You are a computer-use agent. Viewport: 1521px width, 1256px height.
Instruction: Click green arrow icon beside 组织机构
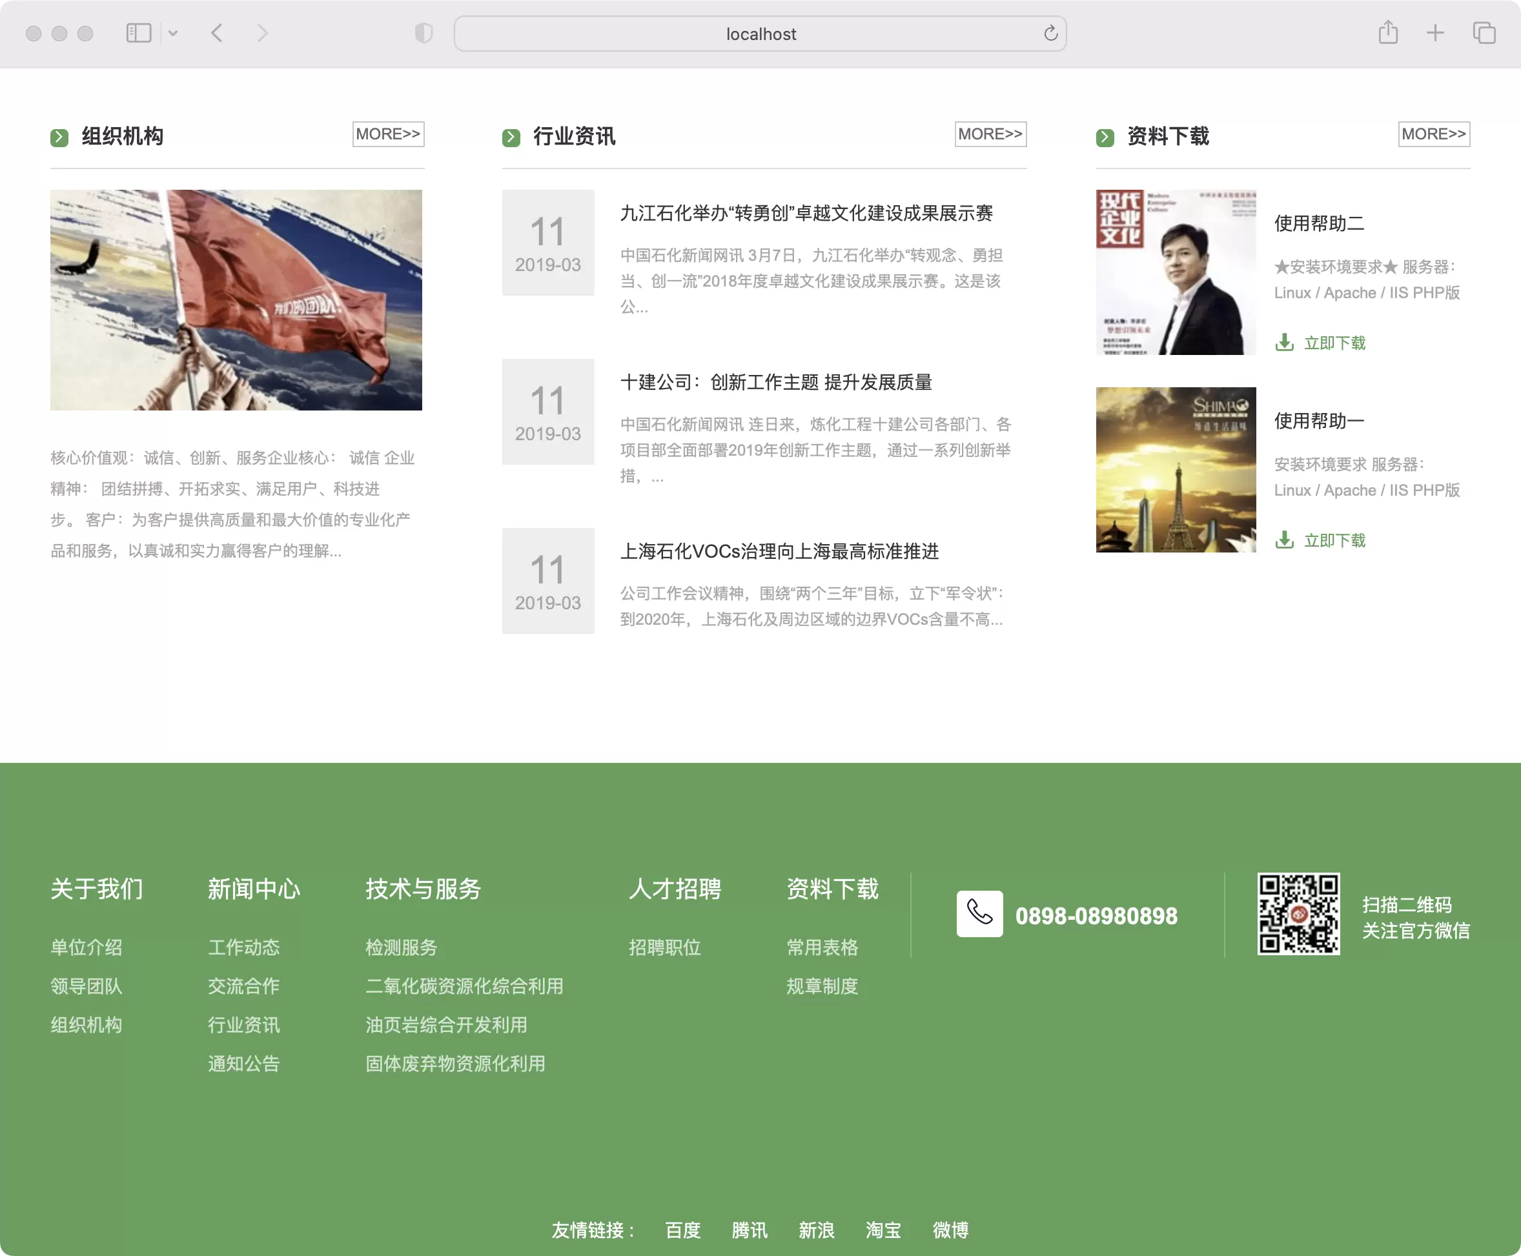click(x=59, y=137)
